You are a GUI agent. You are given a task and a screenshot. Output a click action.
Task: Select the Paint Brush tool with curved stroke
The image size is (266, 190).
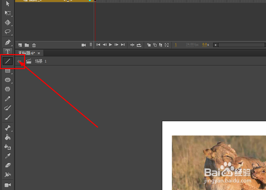pyautogui.click(x=8, y=108)
